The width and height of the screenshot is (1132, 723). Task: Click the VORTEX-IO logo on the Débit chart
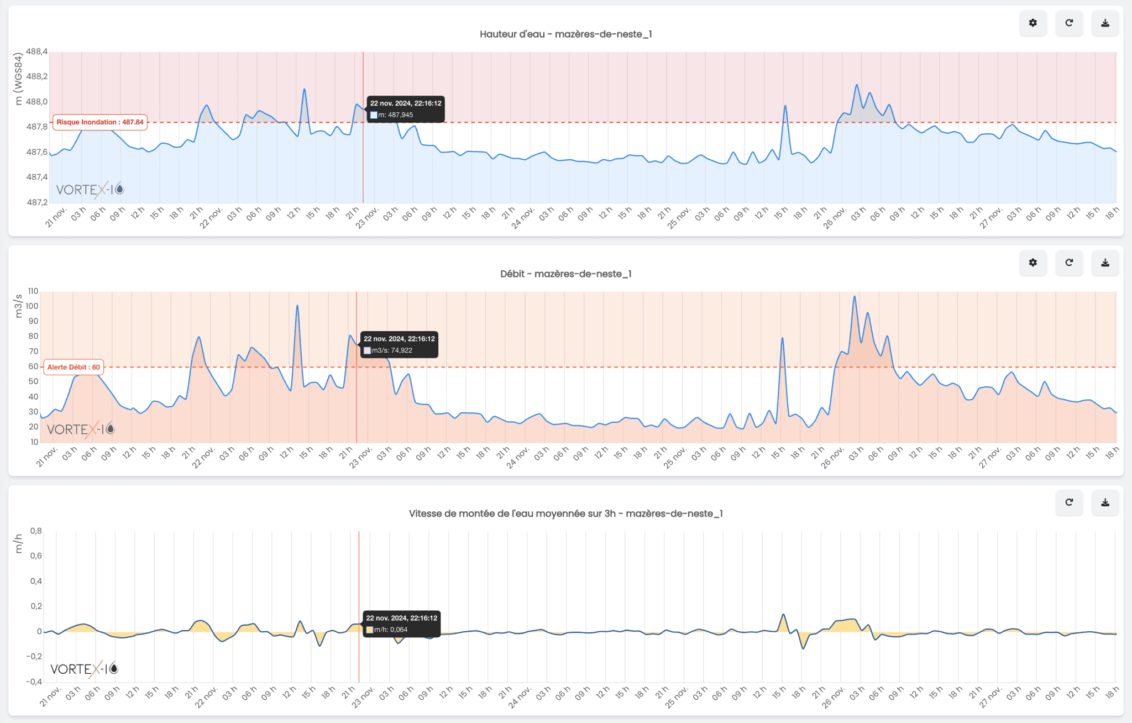(82, 428)
